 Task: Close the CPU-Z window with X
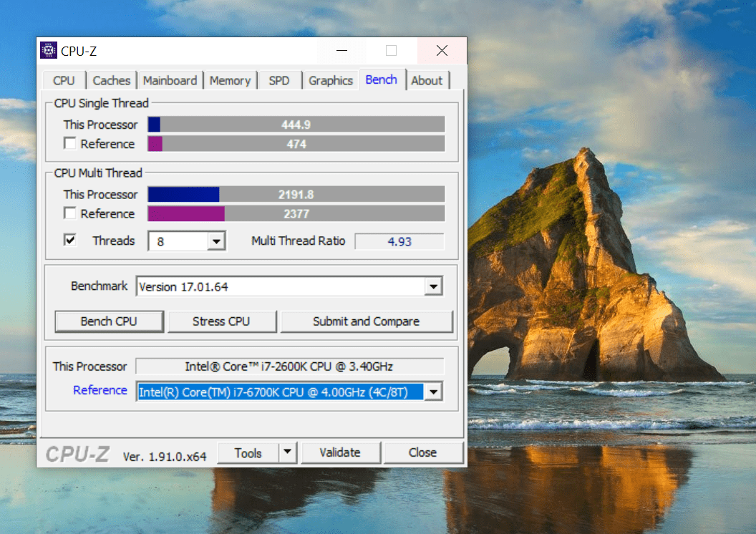point(442,51)
